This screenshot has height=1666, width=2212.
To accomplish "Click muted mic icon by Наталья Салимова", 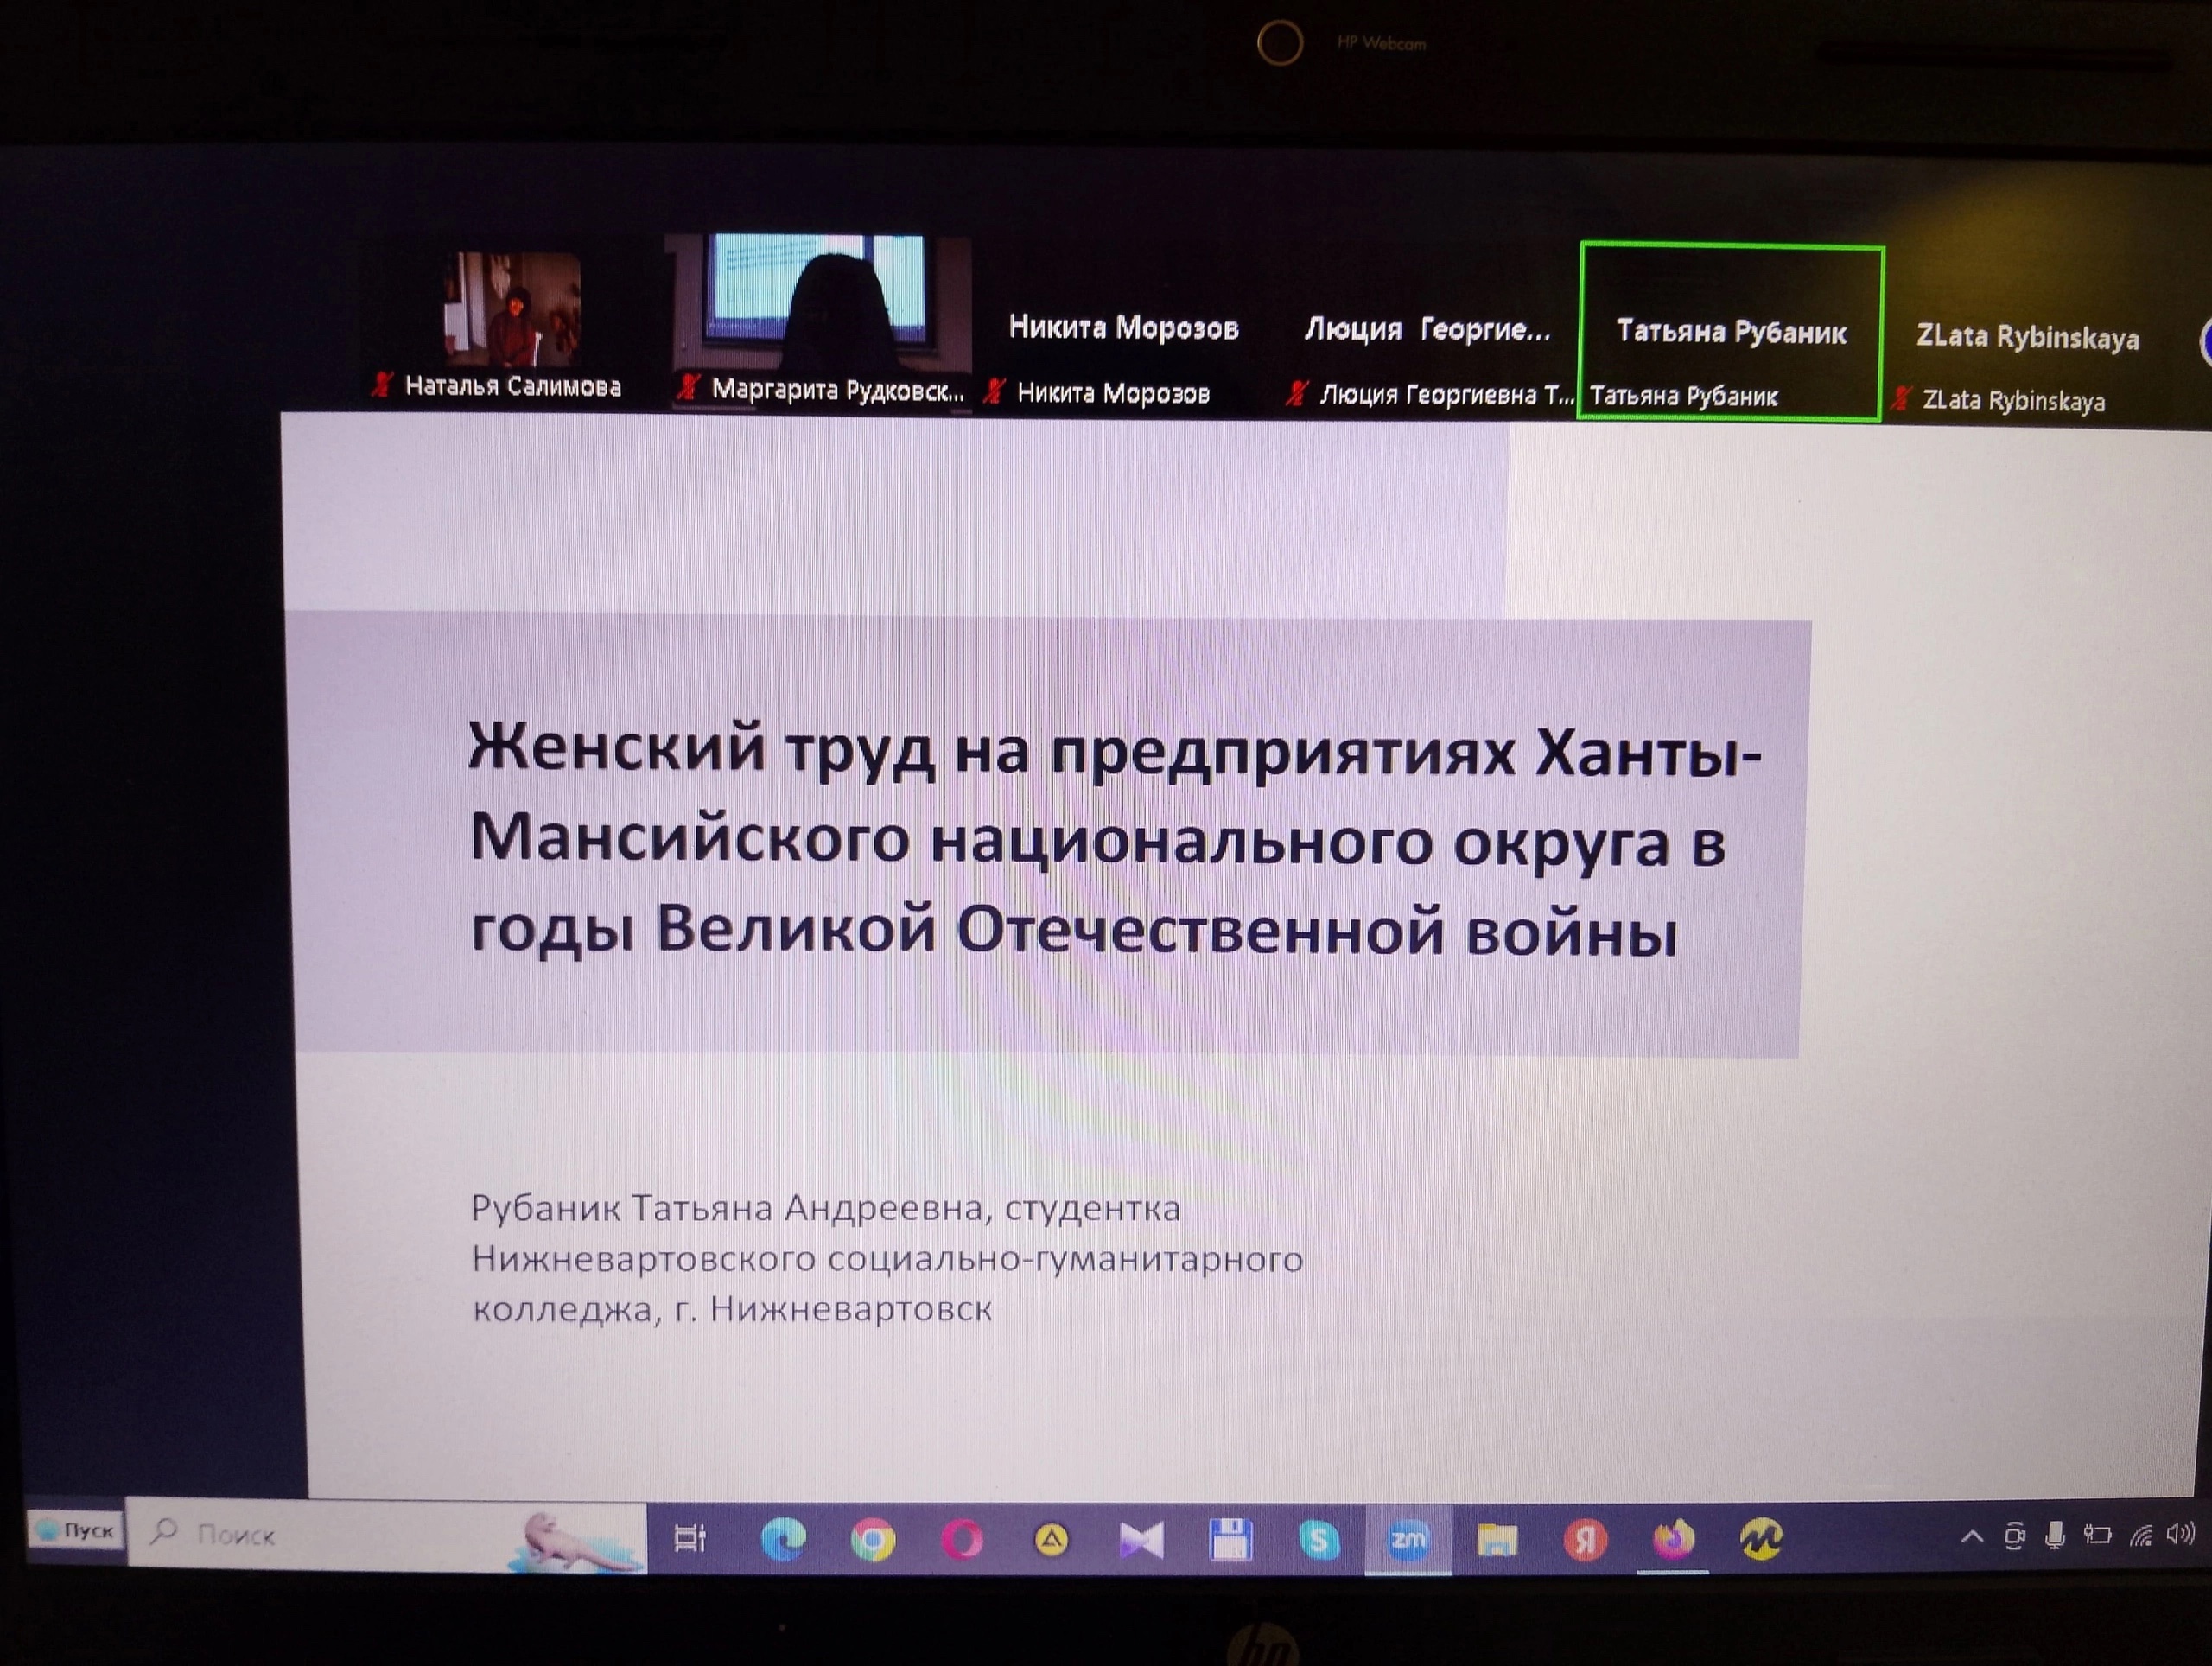I will pyautogui.click(x=381, y=384).
